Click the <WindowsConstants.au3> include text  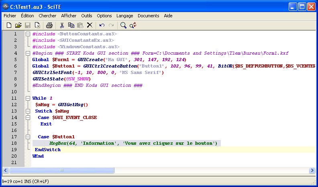click(89, 47)
